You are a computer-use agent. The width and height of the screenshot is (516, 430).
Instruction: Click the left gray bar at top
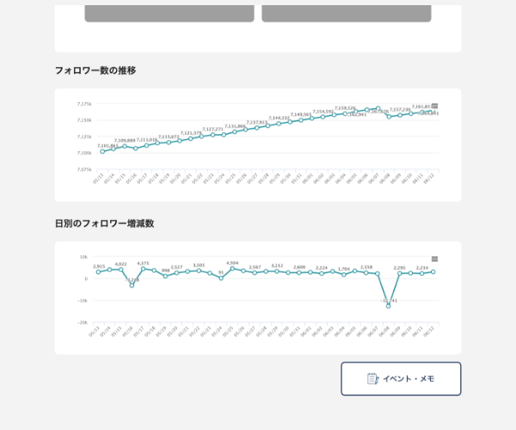coord(169,13)
